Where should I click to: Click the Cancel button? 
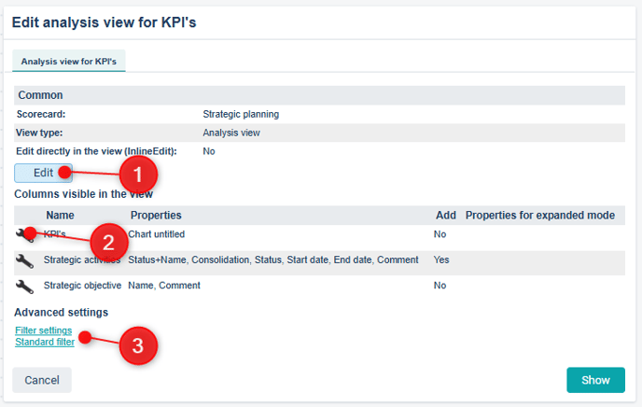click(x=42, y=380)
